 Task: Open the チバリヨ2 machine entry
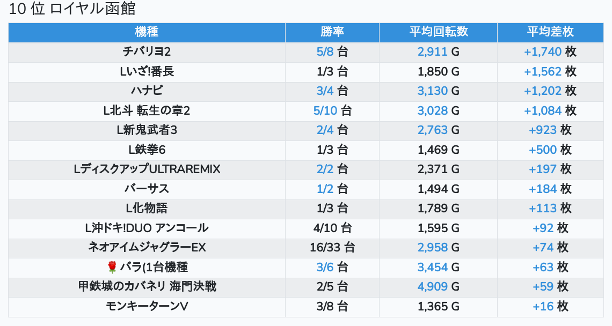click(147, 52)
